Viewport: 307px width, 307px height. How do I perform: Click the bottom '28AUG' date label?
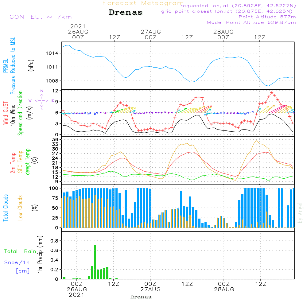(x=224, y=290)
